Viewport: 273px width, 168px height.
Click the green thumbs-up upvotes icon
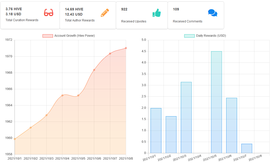(x=157, y=13)
